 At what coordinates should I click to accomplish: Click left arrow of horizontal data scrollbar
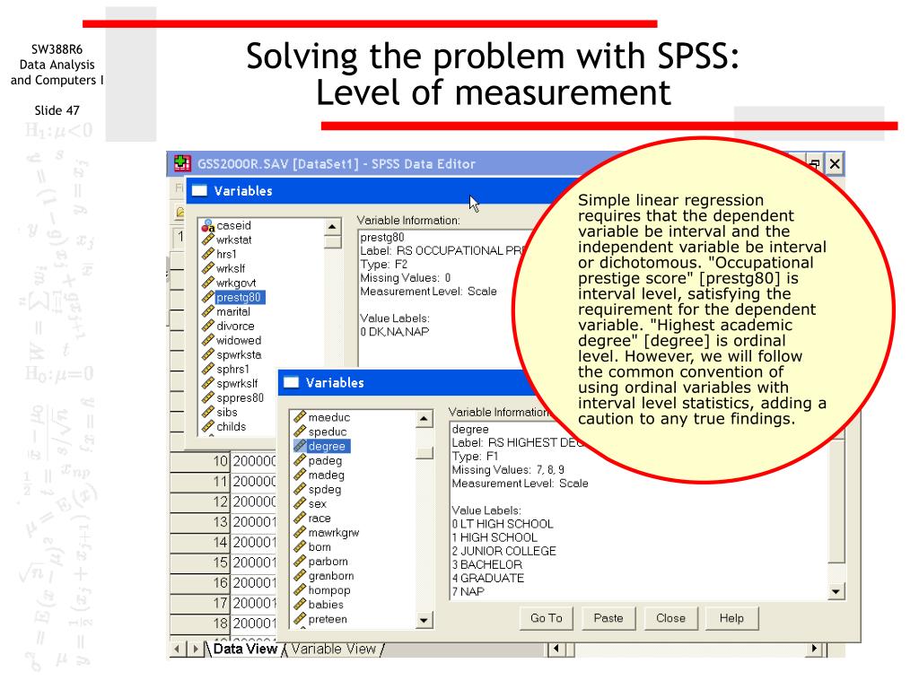556,649
